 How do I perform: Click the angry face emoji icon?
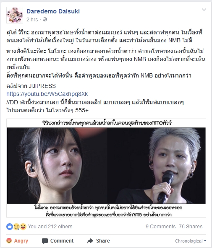pyautogui.click(x=9, y=241)
